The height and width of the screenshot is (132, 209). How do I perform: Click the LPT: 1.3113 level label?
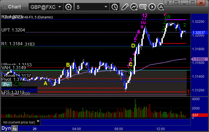click(x=13, y=92)
